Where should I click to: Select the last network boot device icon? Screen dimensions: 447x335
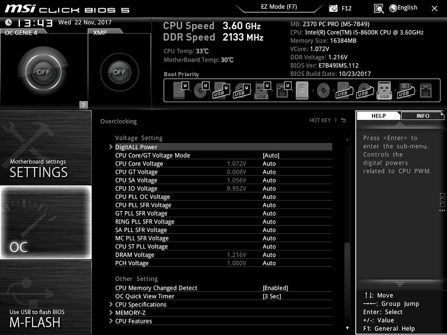425,90
